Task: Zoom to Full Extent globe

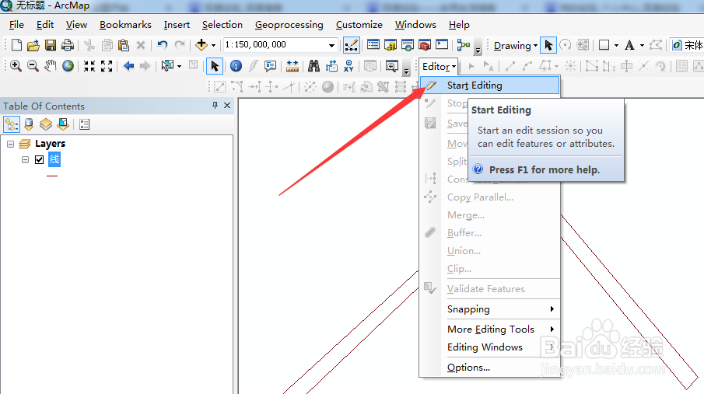Action: (x=68, y=66)
